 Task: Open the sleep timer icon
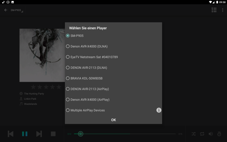pos(219,134)
